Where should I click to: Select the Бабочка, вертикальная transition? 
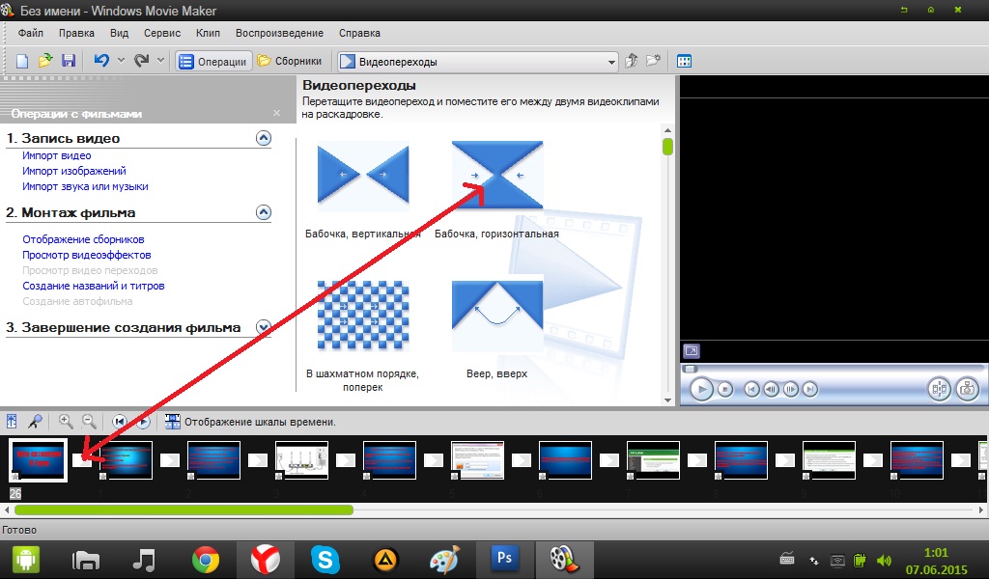pos(363,177)
